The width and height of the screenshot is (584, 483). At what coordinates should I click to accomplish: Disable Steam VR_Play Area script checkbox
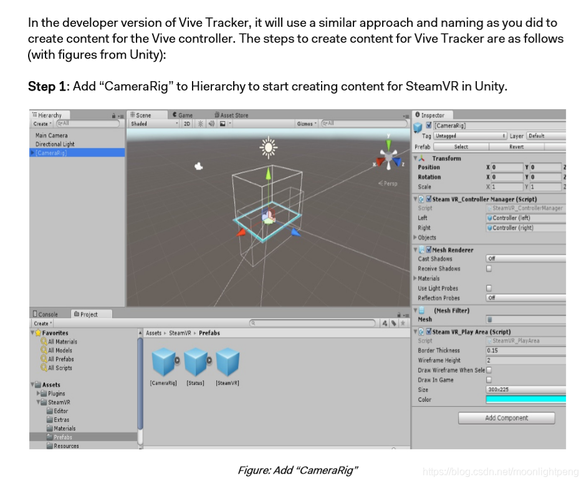click(x=429, y=331)
